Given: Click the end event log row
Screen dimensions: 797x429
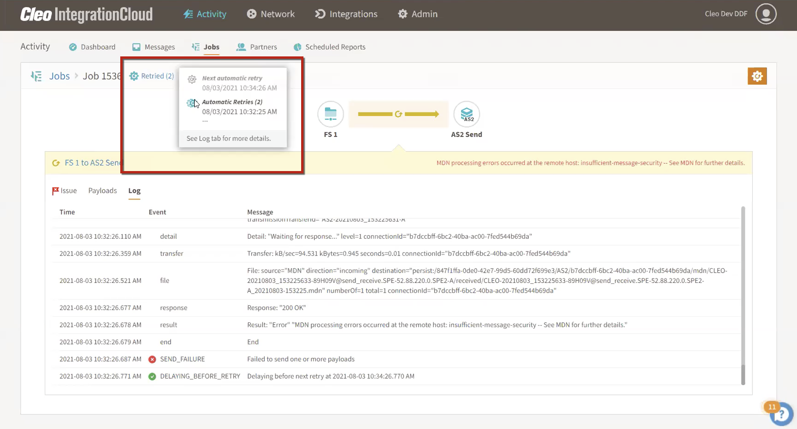Looking at the screenshot, I should (396, 342).
